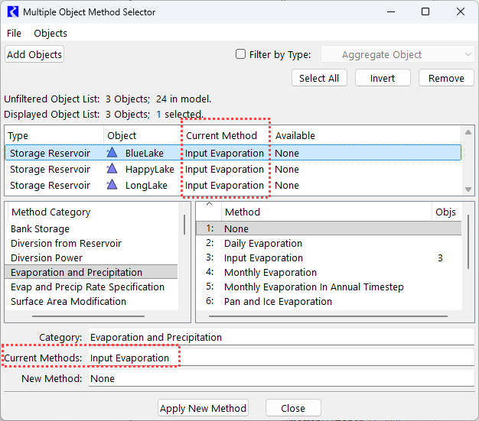
Task: Click the BlueLake reservoir triangle icon
Action: tap(112, 153)
